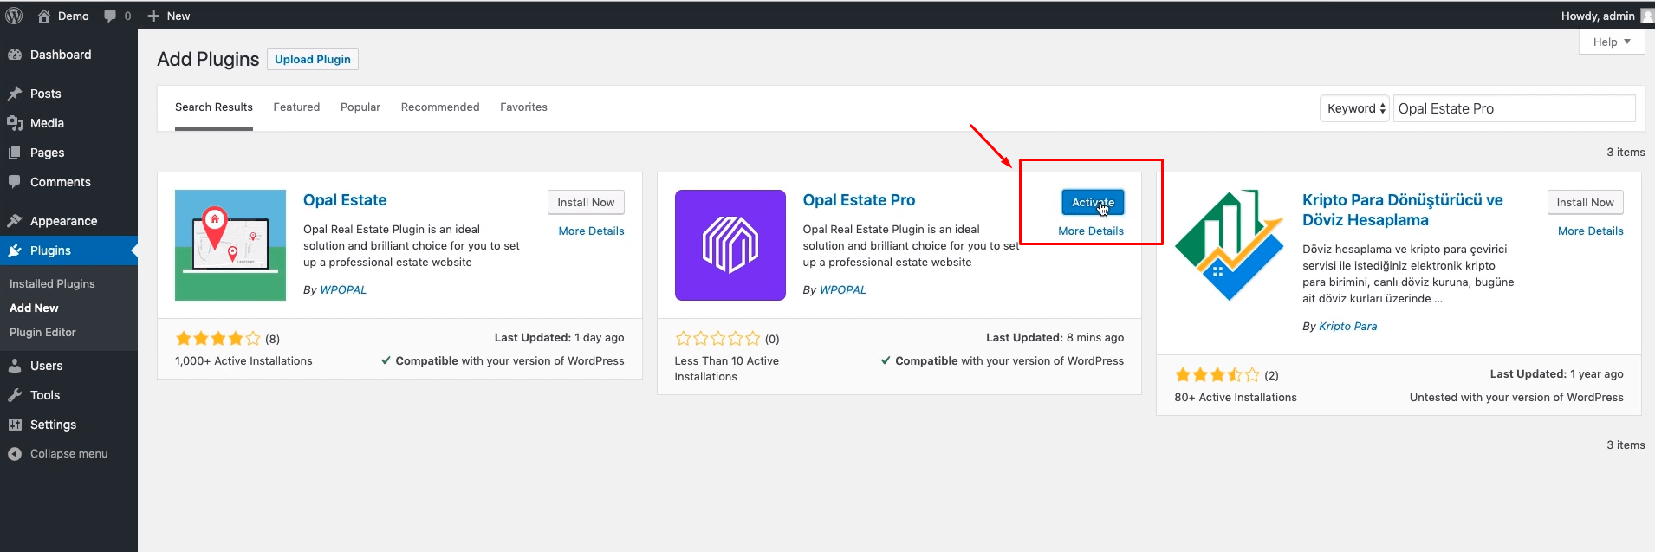The height and width of the screenshot is (552, 1655).
Task: Click the Opal Estate Pro purple logo
Action: pyautogui.click(x=730, y=245)
